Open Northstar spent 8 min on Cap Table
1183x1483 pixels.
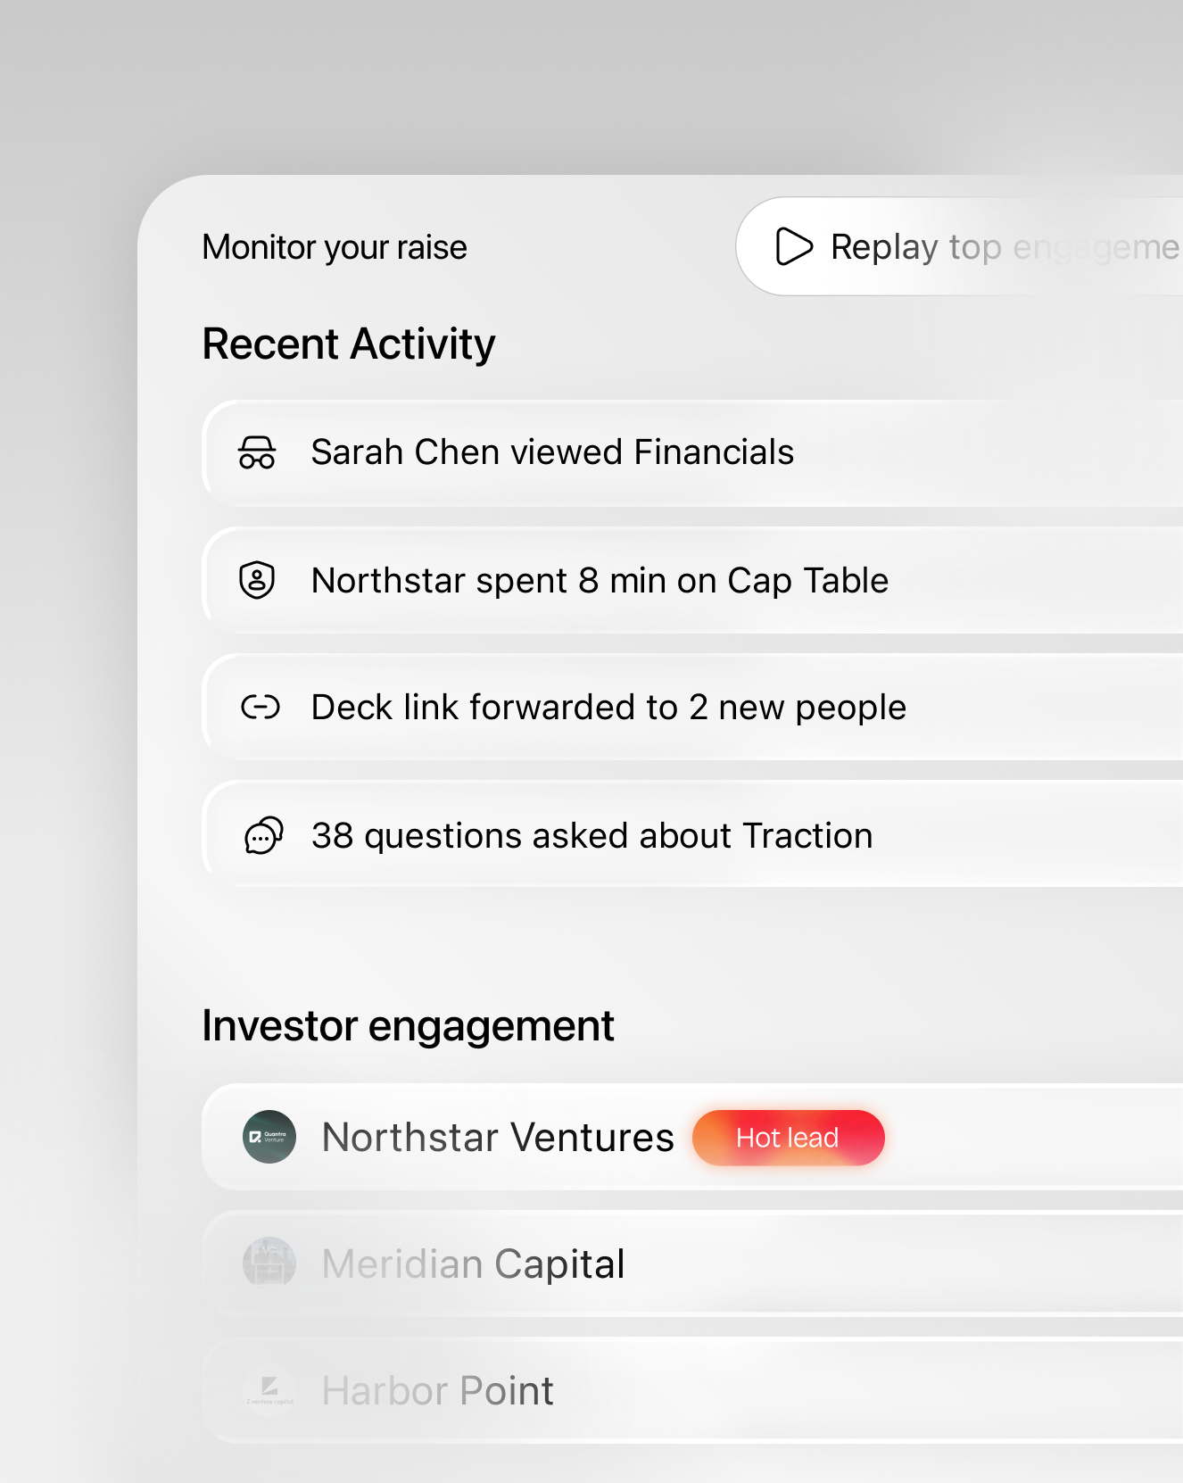pos(692,581)
